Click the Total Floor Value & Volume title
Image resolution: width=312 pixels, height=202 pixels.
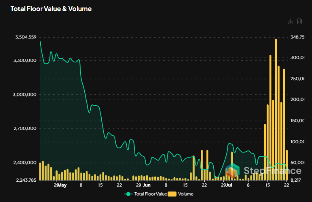pyautogui.click(x=51, y=8)
